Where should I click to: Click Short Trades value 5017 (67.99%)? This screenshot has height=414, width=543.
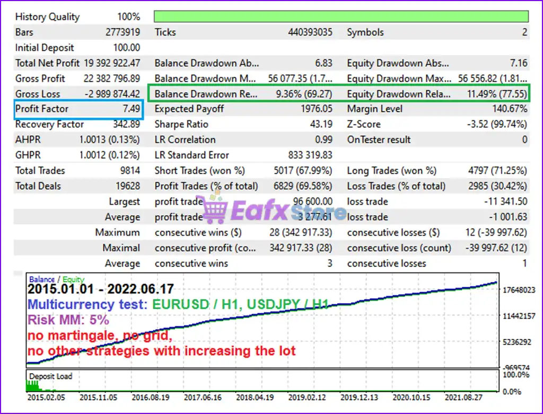point(303,170)
